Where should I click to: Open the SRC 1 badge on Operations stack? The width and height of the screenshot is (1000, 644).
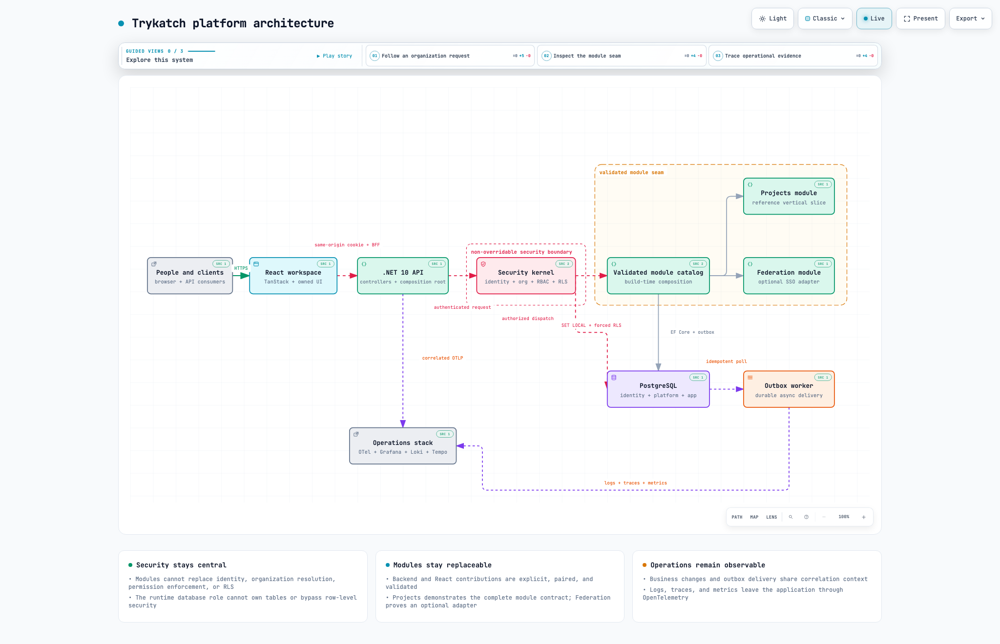tap(445, 434)
